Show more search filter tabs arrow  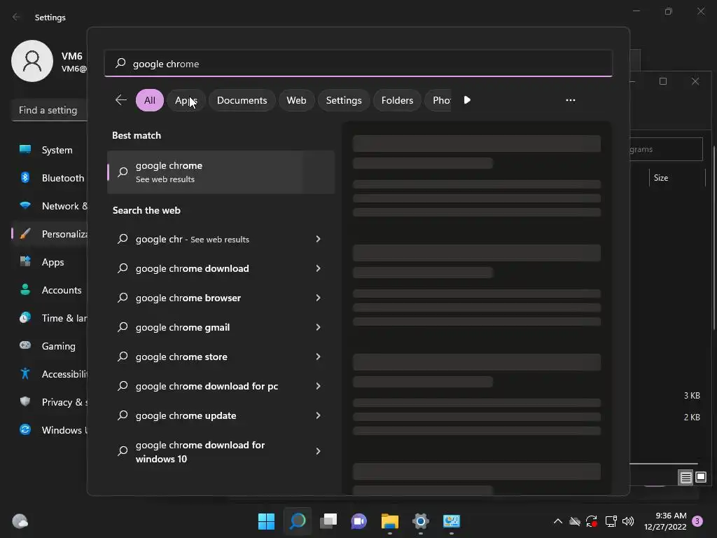[x=467, y=99]
